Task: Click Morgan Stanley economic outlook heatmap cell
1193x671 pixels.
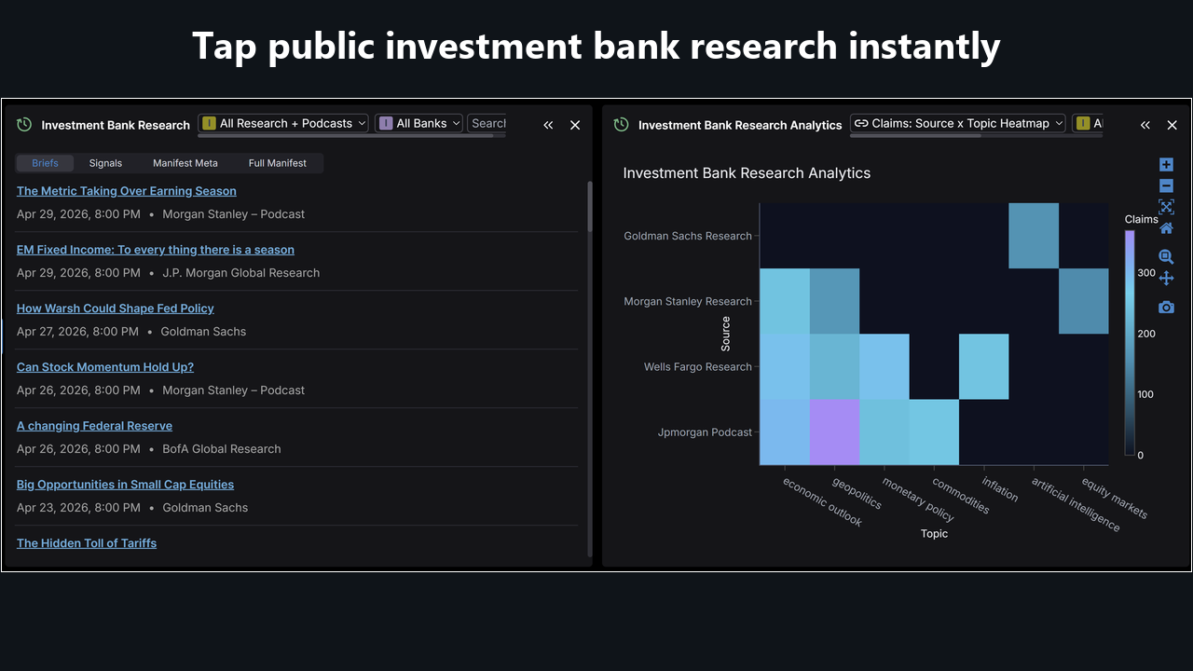Action: click(x=785, y=301)
